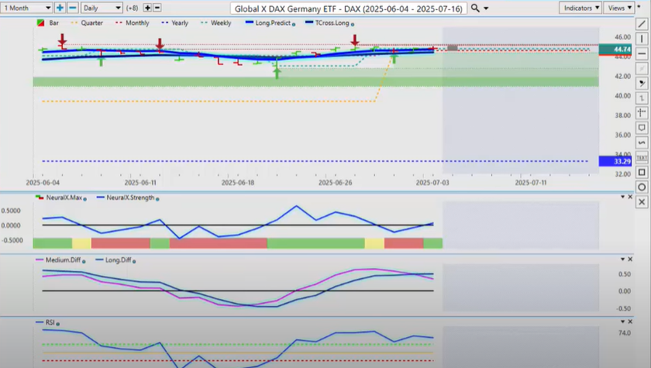Select the vertical line drawing tool
Image resolution: width=651 pixels, height=368 pixels.
pyautogui.click(x=642, y=38)
